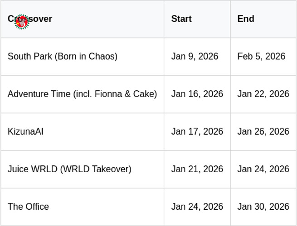297x226 pixels.
Task: Click the word "sover" in the Crossover header
Action: pyautogui.click(x=41, y=19)
